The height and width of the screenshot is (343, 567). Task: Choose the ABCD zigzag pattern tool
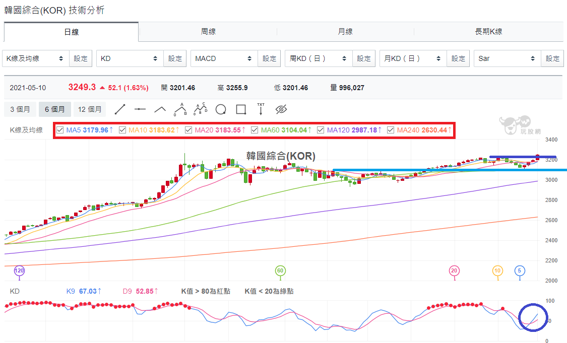(200, 109)
